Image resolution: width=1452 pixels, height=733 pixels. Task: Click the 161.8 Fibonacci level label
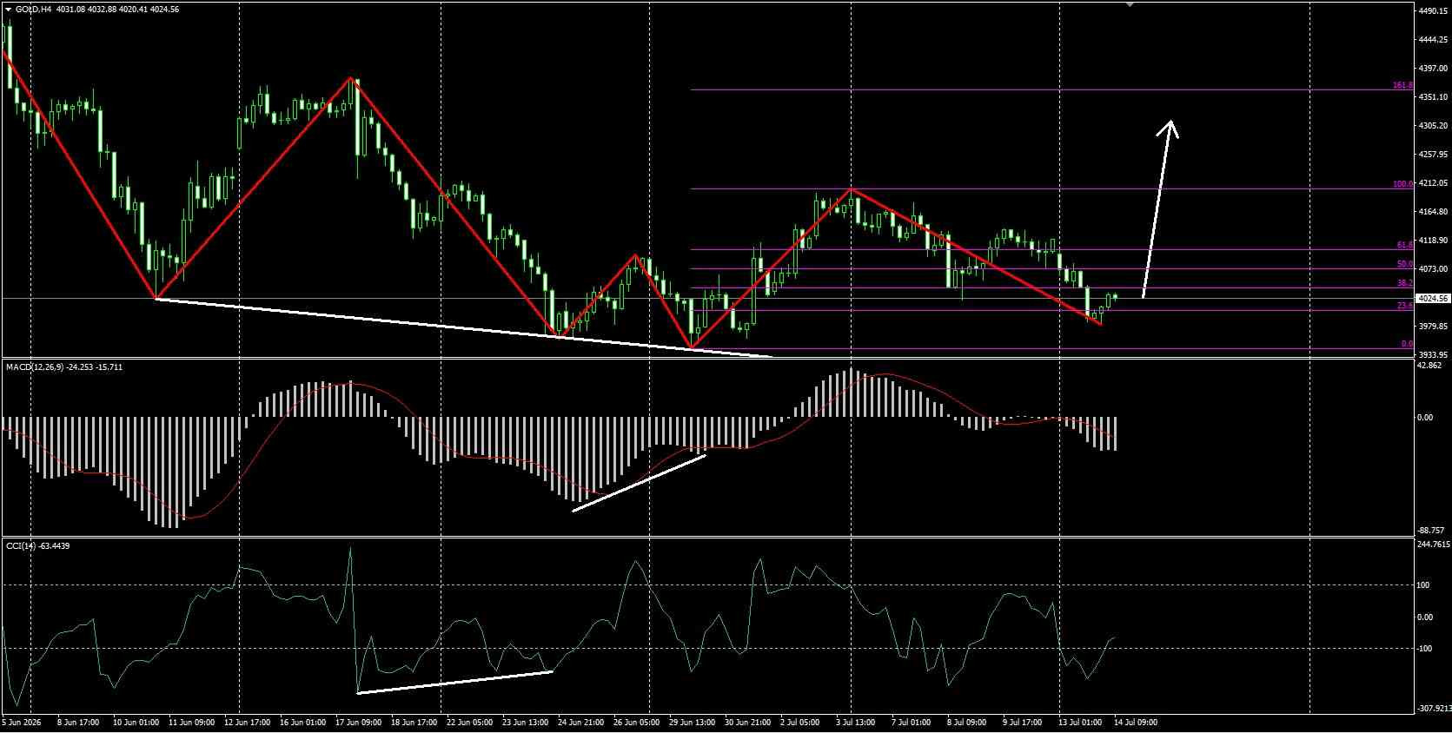[x=1402, y=85]
